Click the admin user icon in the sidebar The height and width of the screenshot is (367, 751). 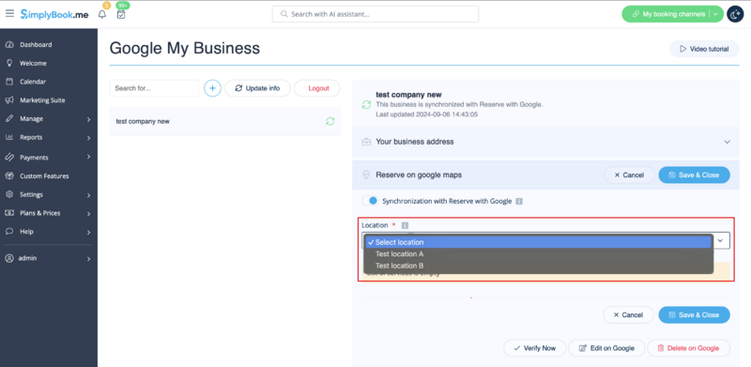click(x=9, y=258)
